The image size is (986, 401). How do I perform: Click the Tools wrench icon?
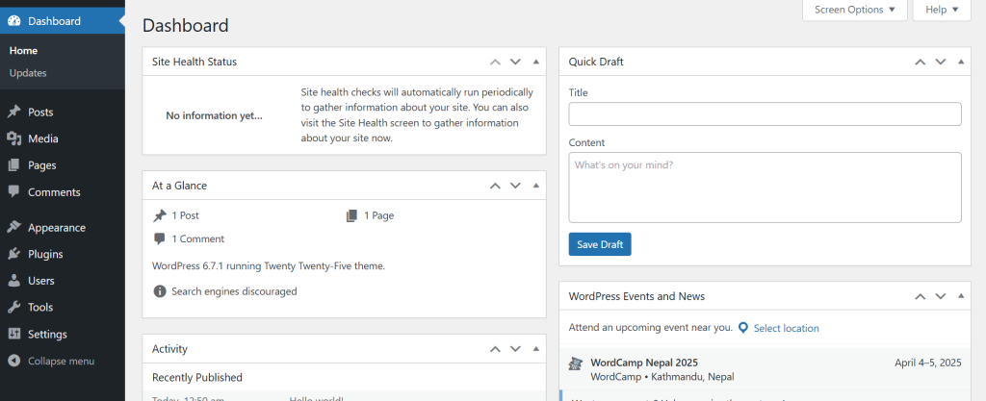click(x=13, y=308)
